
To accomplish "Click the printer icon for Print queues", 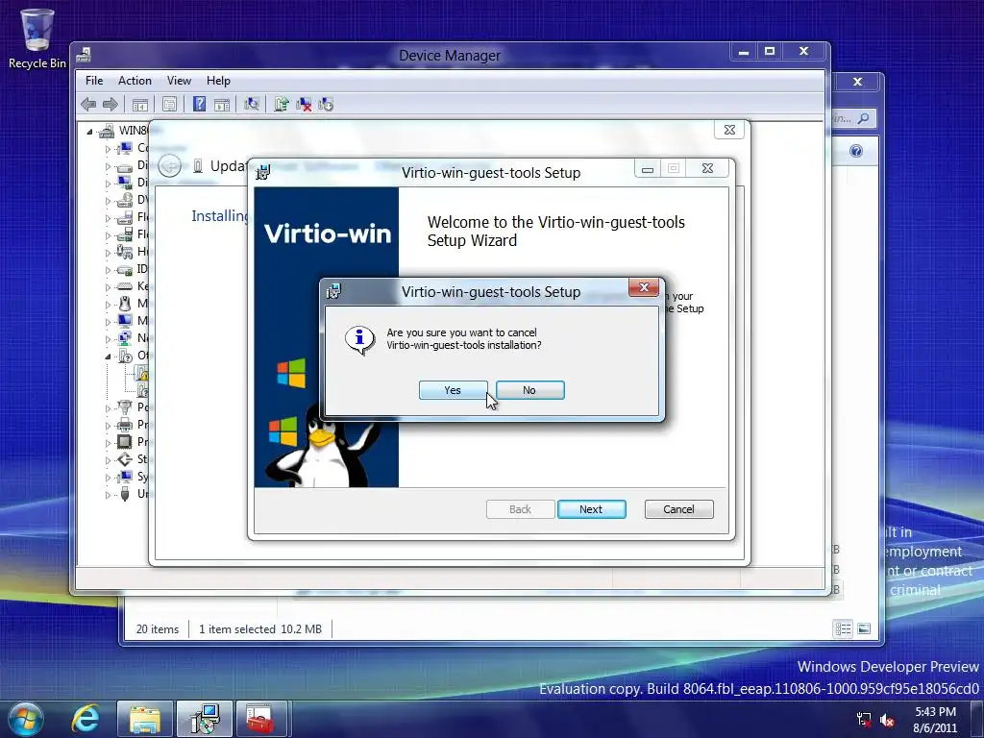I will click(x=125, y=425).
